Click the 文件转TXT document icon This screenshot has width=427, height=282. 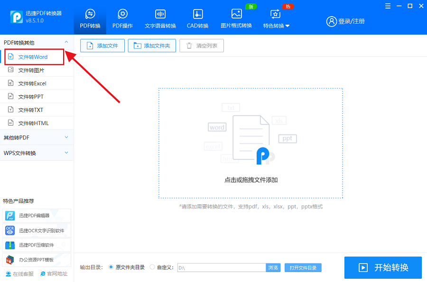coord(10,109)
